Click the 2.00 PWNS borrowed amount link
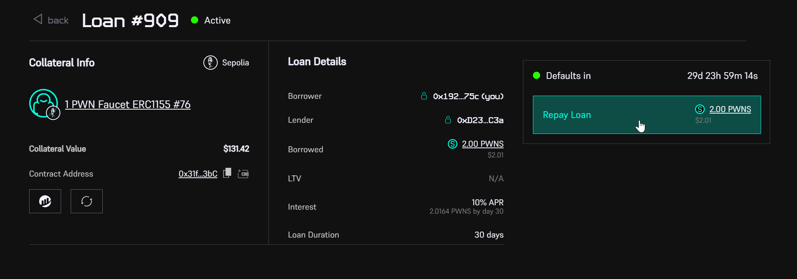This screenshot has height=279, width=797. point(483,144)
